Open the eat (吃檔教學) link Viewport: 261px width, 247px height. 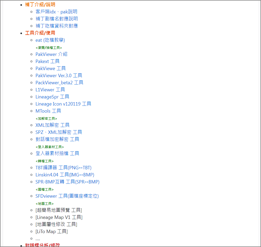point(50,40)
